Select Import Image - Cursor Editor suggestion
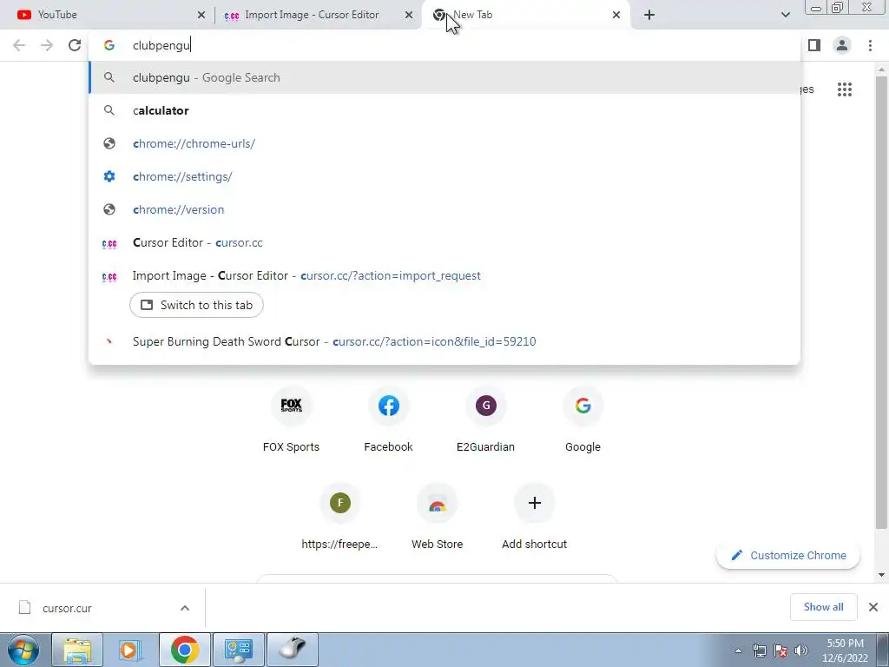 click(444, 275)
